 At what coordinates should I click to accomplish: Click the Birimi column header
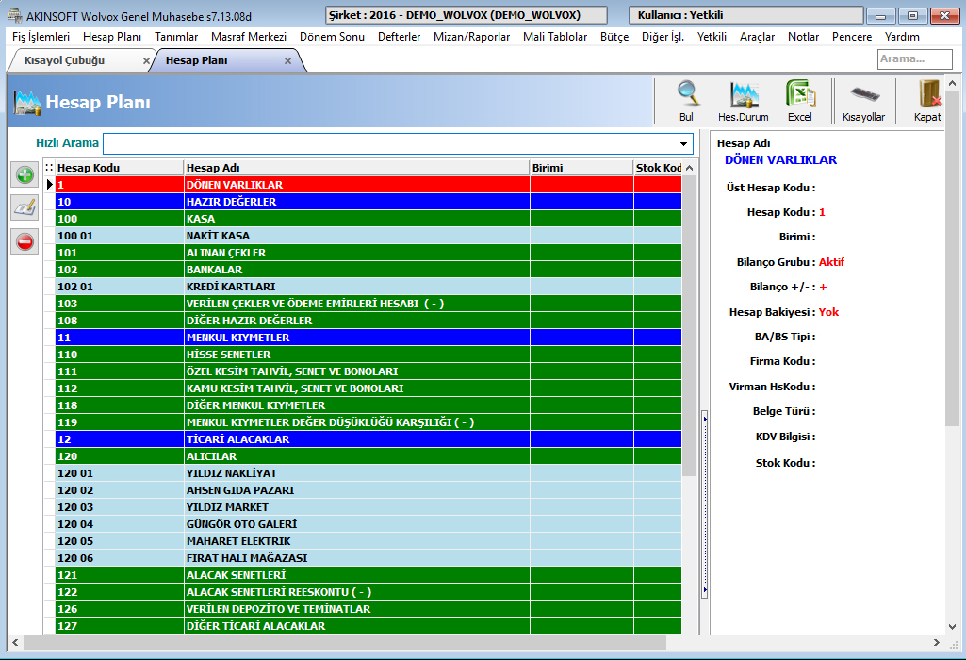pyautogui.click(x=581, y=168)
